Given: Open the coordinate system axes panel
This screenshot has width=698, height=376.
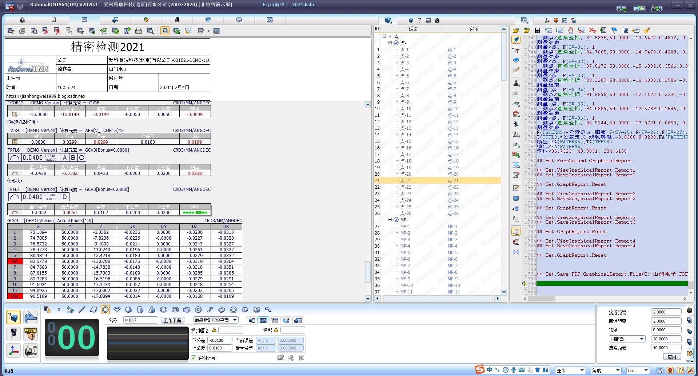Looking at the screenshot, I should [x=14, y=351].
